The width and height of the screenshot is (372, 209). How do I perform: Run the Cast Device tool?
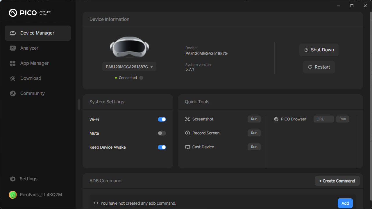(x=254, y=147)
